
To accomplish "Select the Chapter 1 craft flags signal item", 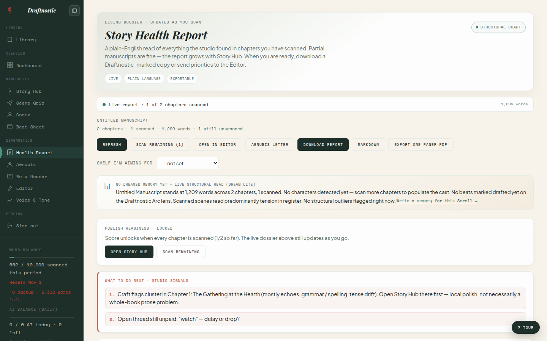I will click(315, 298).
